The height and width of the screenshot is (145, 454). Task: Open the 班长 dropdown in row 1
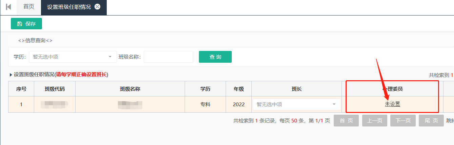(x=296, y=105)
